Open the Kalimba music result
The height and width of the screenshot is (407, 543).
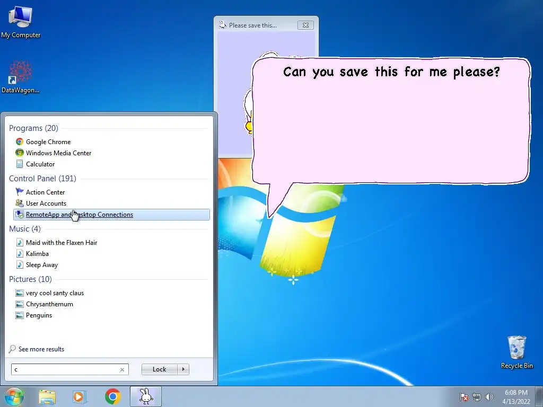coord(111,254)
